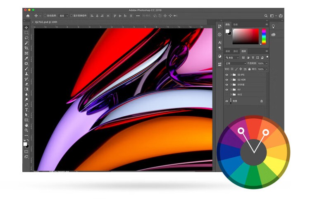The width and height of the screenshot is (310, 199).
Task: Open the Color panel flyout menu
Action: [x=267, y=24]
